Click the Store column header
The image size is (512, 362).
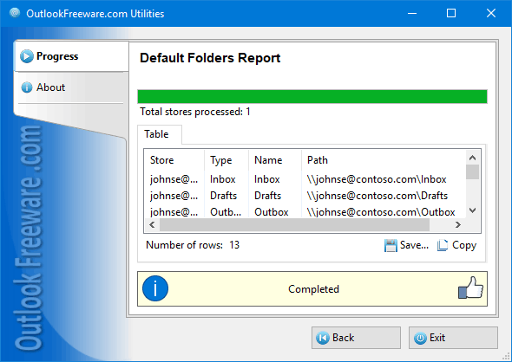point(174,160)
